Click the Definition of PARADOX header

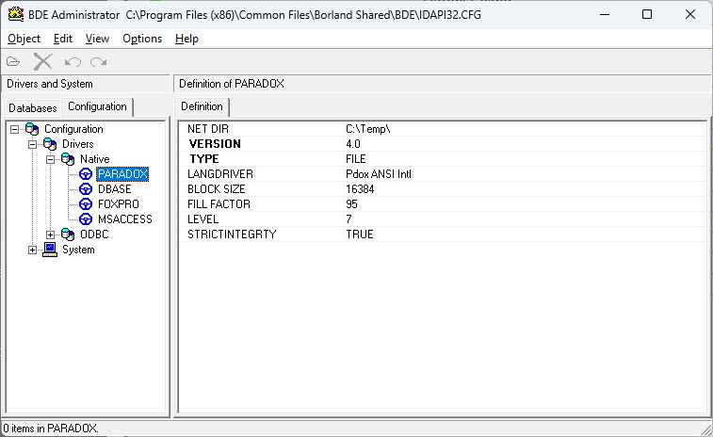(x=232, y=84)
